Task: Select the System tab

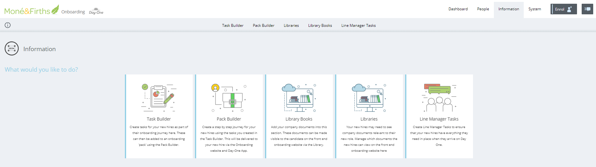Action: point(534,9)
